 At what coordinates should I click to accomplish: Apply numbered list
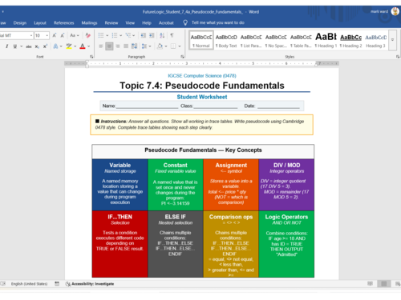click(115, 35)
